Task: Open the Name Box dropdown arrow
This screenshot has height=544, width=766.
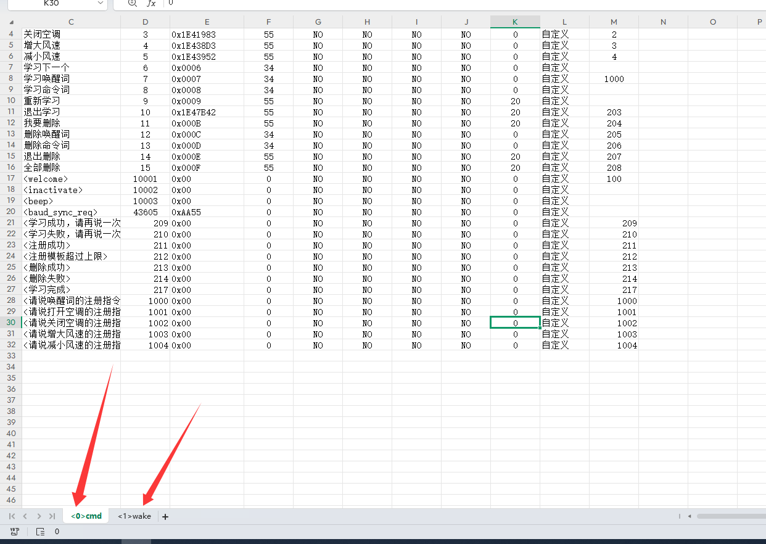Action: [101, 3]
